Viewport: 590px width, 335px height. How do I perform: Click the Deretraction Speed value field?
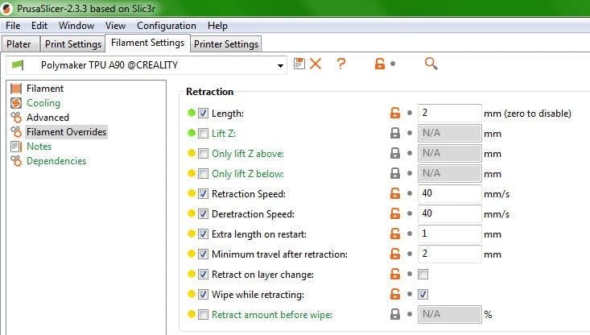[448, 214]
